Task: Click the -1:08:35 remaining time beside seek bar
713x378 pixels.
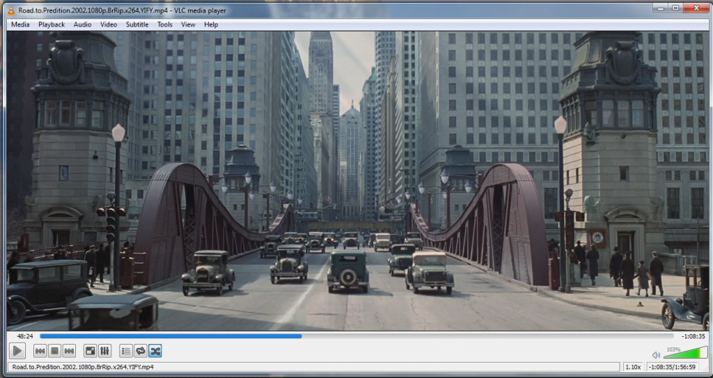Action: pos(693,336)
